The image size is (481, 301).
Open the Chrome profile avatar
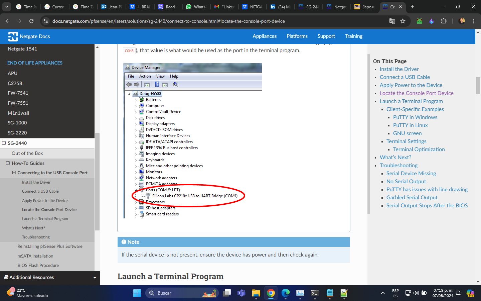tap(462, 21)
